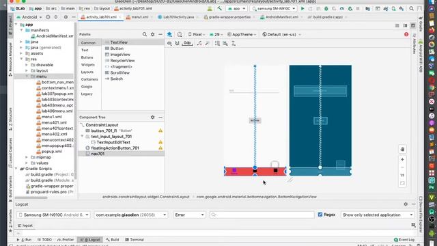Toggle pan hand tool
The image size is (437, 246).
pyautogui.click(x=402, y=149)
